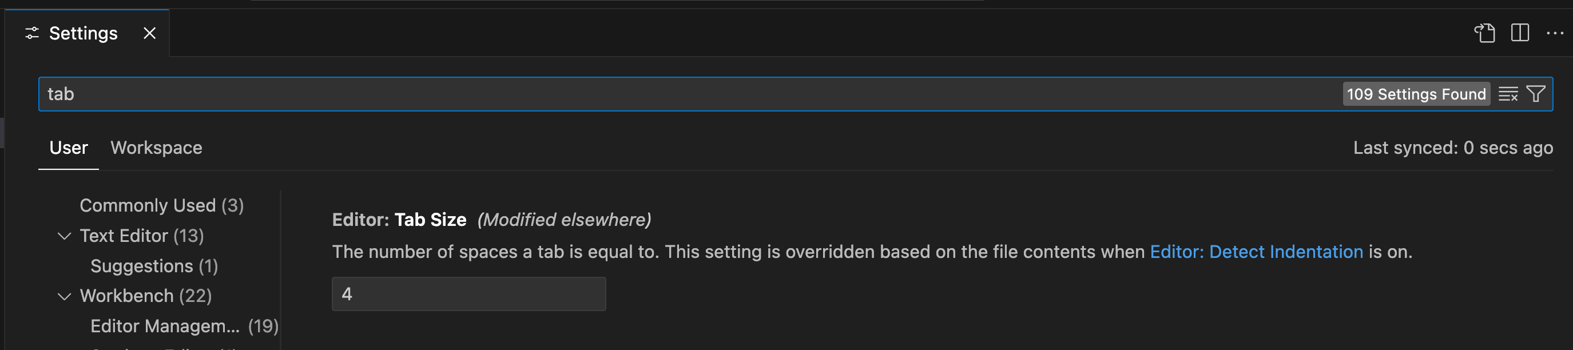
Task: Click the Settings tab sliders icon
Action: (x=32, y=33)
